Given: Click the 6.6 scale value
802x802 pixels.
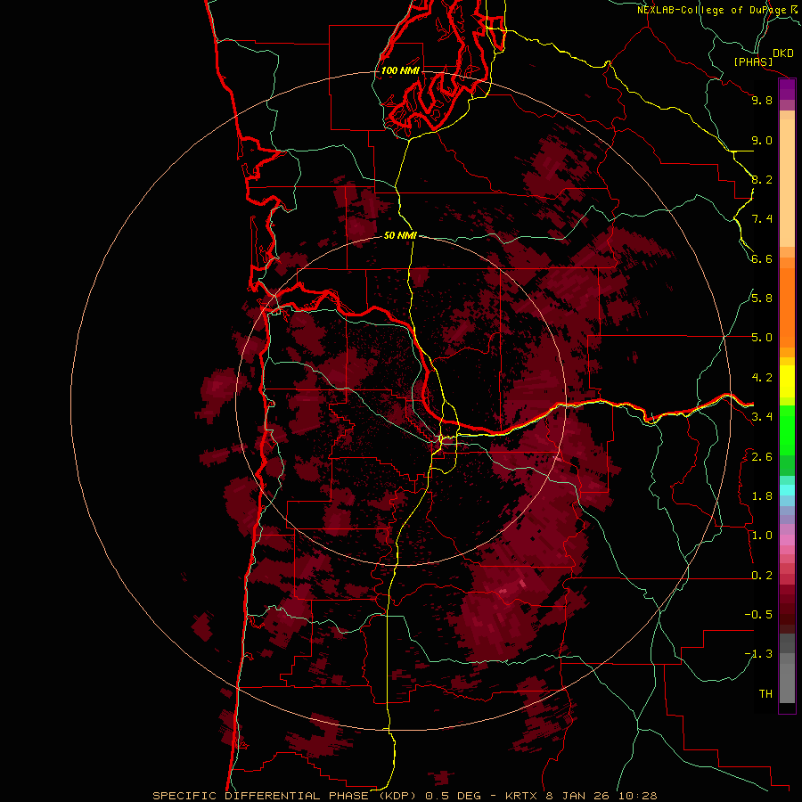Looking at the screenshot, I should [762, 258].
